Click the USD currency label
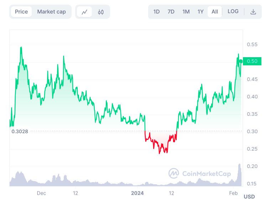 249,196
